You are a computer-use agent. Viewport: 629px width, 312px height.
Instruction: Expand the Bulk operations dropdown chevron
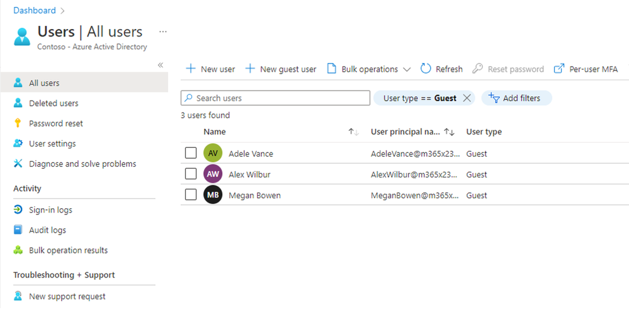pos(407,70)
